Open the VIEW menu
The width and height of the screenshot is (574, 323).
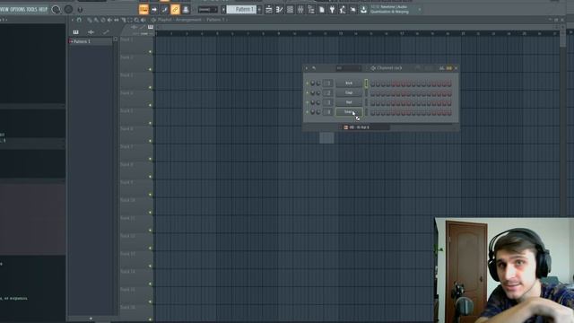pos(4,10)
